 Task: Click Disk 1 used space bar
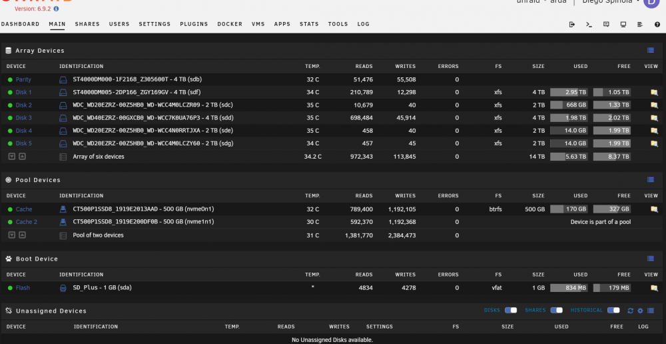(x=569, y=92)
